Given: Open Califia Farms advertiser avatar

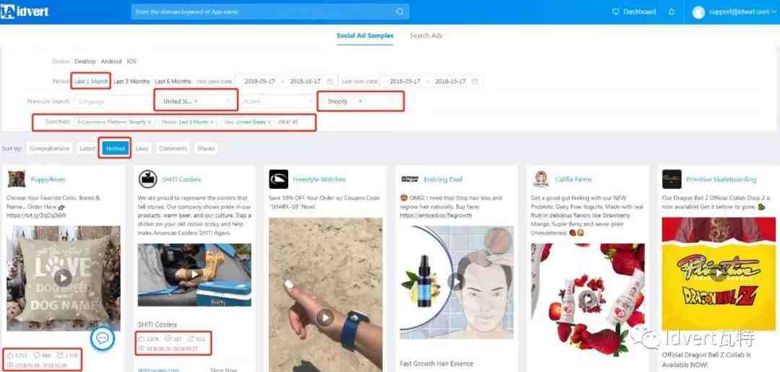Looking at the screenshot, I should (x=541, y=179).
